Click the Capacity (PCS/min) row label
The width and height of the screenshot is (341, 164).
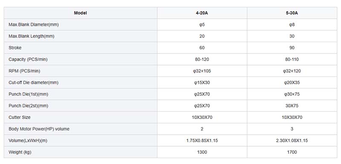[28, 59]
